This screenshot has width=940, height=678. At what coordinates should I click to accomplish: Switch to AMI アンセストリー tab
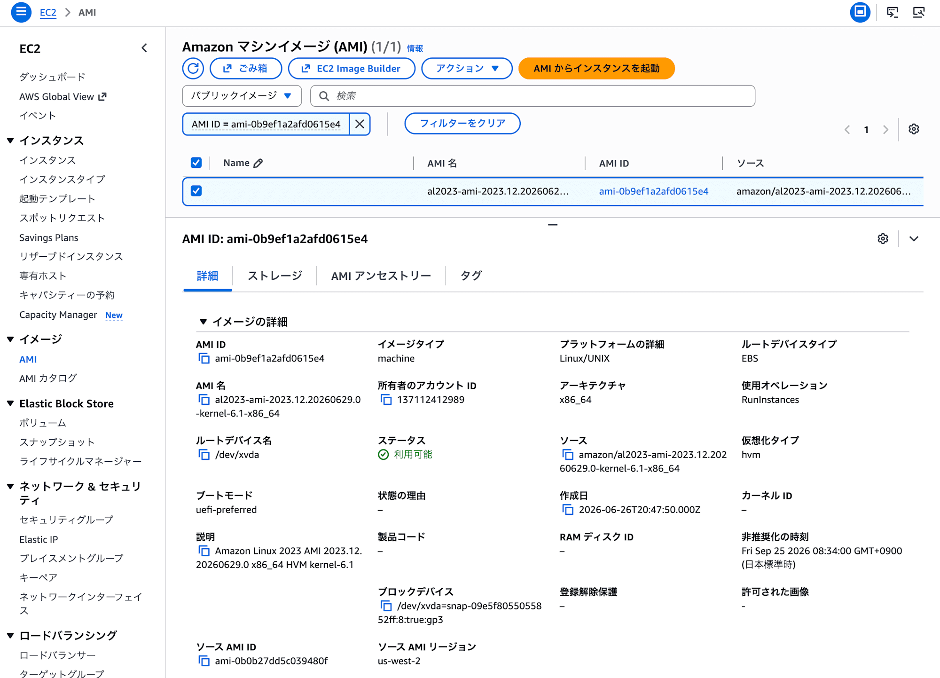381,276
